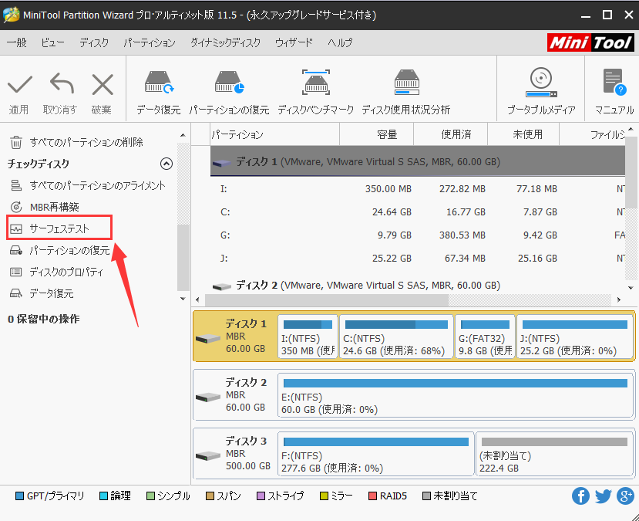Click the Twitter icon in status bar

point(603,496)
